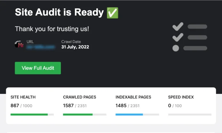Click the View Full Audit button

click(x=38, y=68)
